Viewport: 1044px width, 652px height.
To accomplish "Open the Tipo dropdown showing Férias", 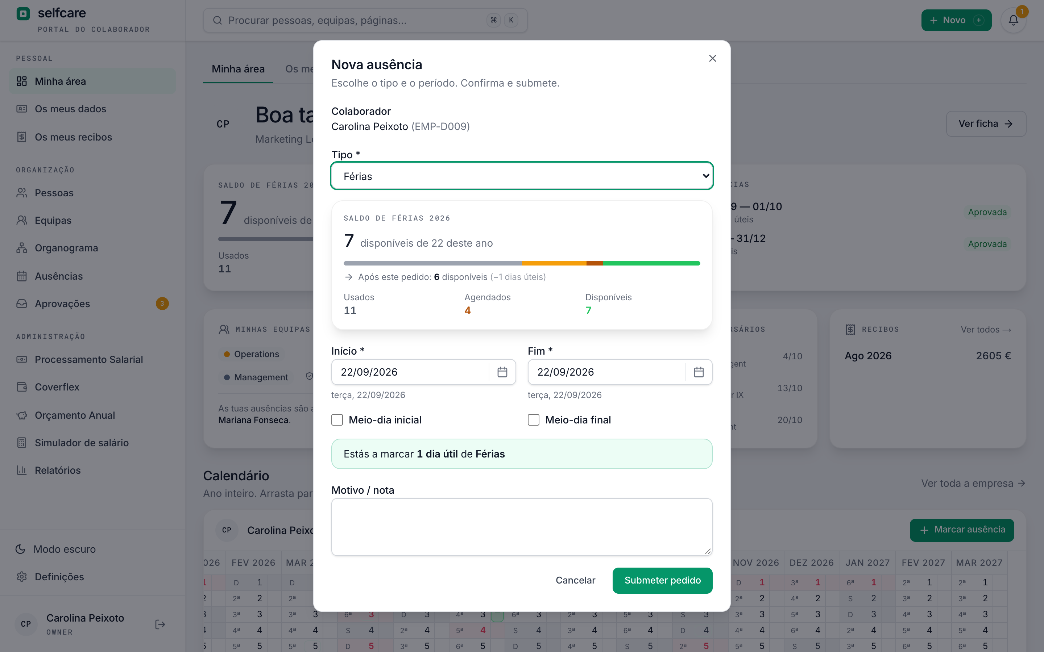I will click(522, 176).
